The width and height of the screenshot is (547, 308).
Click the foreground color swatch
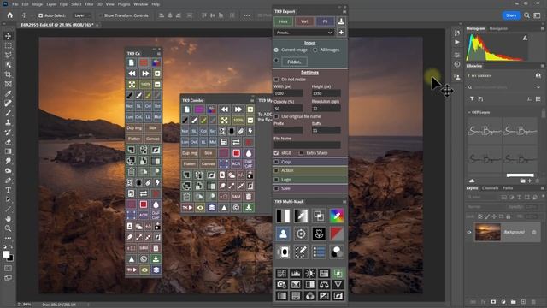pyautogui.click(x=6, y=254)
